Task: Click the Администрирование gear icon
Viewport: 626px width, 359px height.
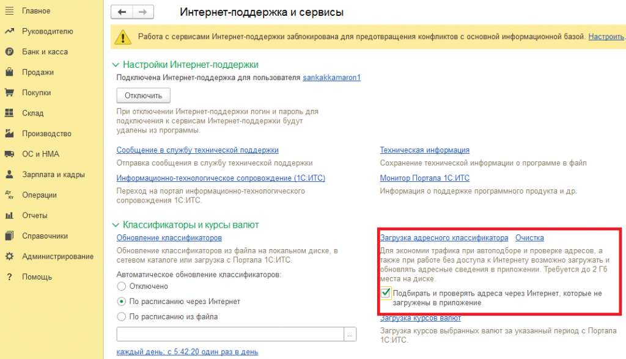Action: (x=9, y=256)
